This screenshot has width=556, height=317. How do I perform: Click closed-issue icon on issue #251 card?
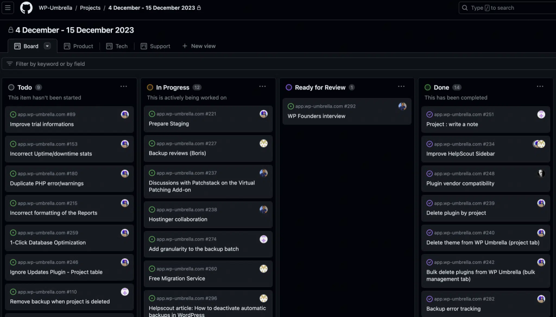point(429,114)
